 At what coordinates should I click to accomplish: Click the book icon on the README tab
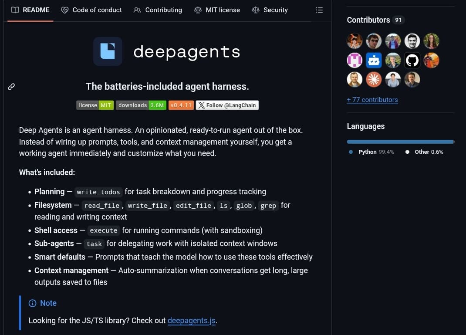(15, 10)
